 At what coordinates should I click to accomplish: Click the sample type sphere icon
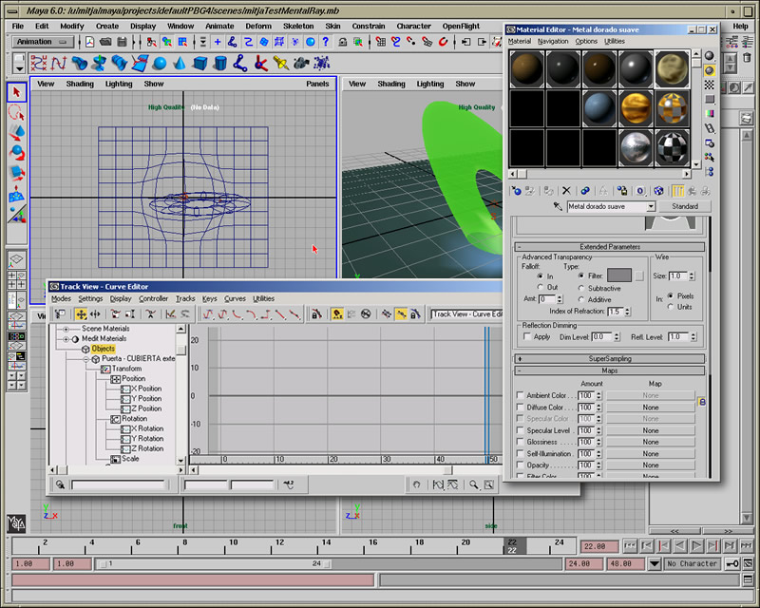point(710,56)
